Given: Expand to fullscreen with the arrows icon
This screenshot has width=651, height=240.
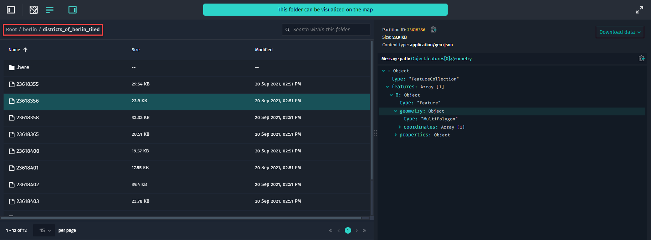Looking at the screenshot, I should pyautogui.click(x=639, y=10).
